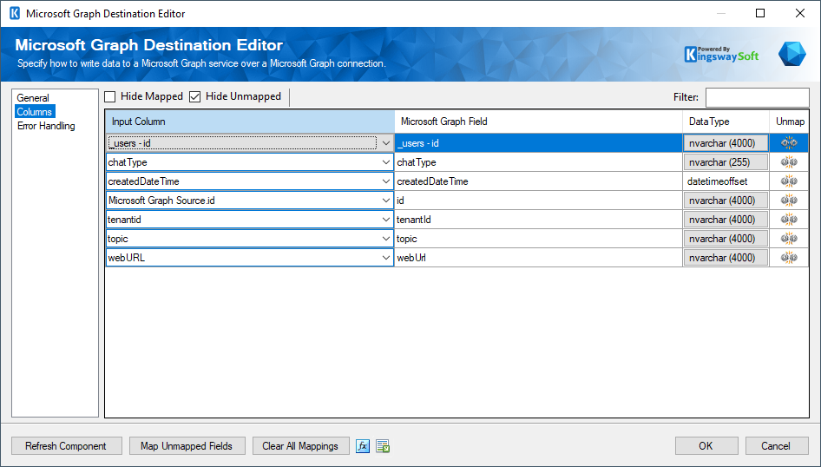This screenshot has height=467, width=821.
Task: Close the Destination Editor window
Action: point(800,13)
